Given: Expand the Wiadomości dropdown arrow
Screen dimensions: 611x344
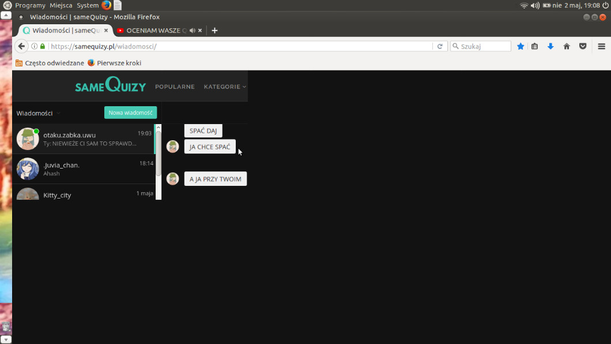Looking at the screenshot, I should (58, 113).
